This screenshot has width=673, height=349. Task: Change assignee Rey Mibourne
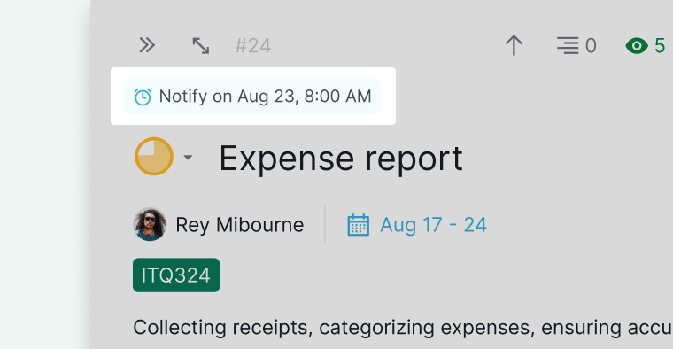239,225
